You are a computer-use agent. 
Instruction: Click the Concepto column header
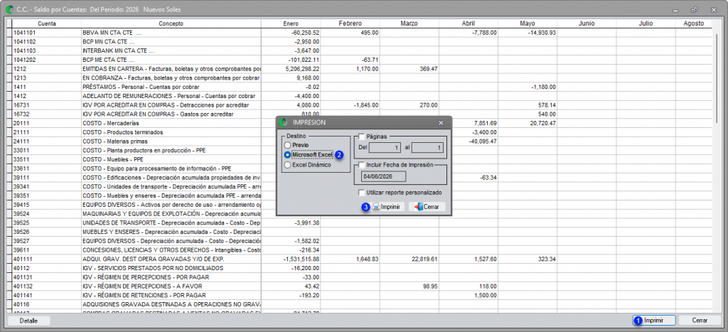click(x=171, y=23)
